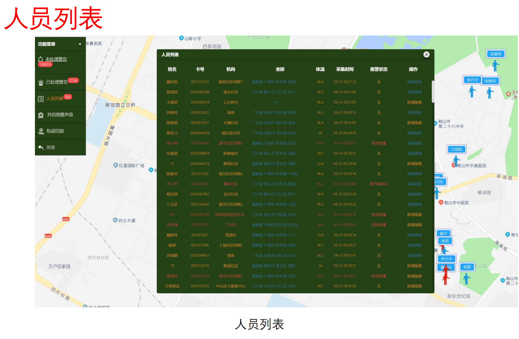Close the 人员列表 dialog with X
This screenshot has width=519, height=339.
(x=426, y=54)
